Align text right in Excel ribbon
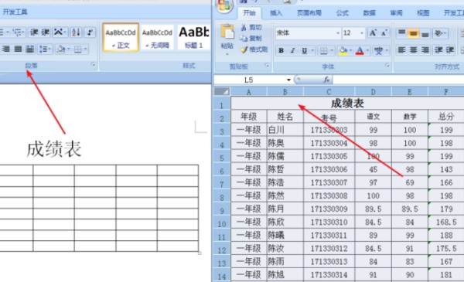Viewport: 464px width, 282px height. 425,50
